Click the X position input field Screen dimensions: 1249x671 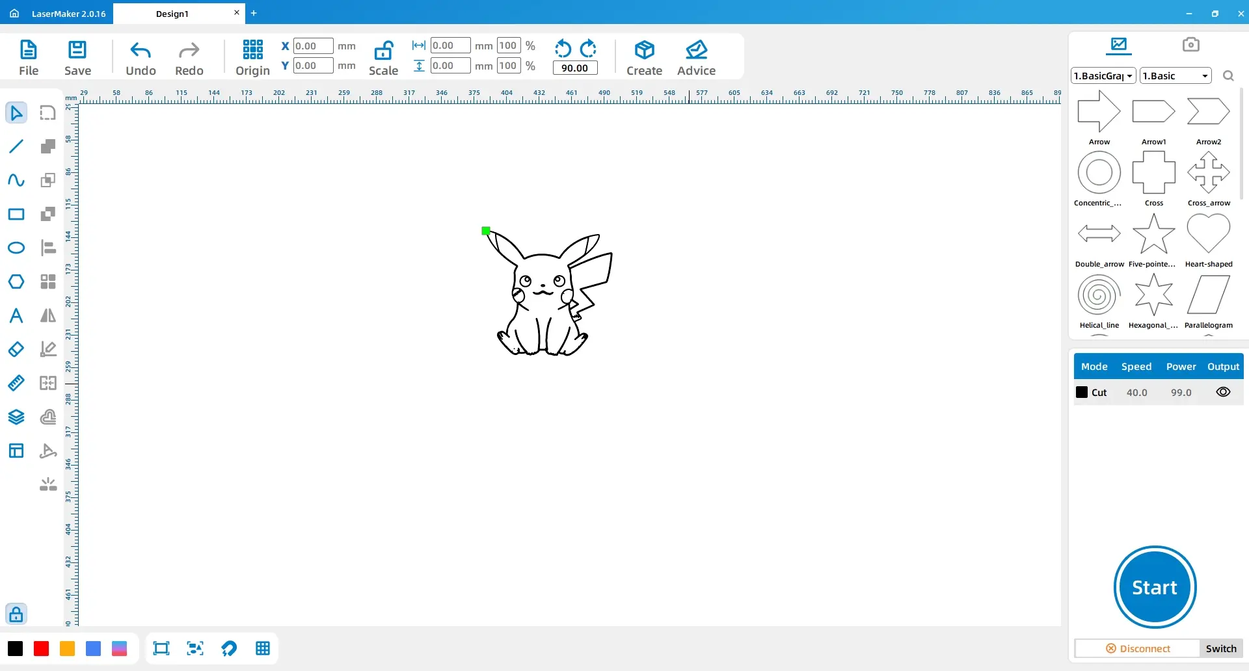click(313, 46)
